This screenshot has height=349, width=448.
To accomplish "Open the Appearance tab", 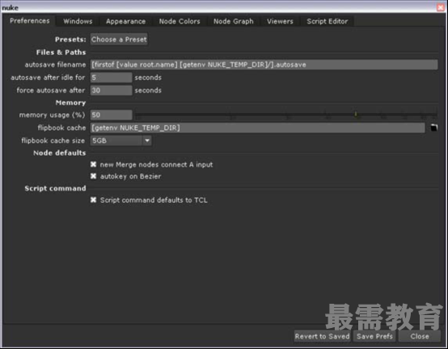I will click(125, 21).
